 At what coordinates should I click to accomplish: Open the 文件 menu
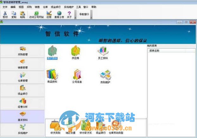click(x=5, y=7)
